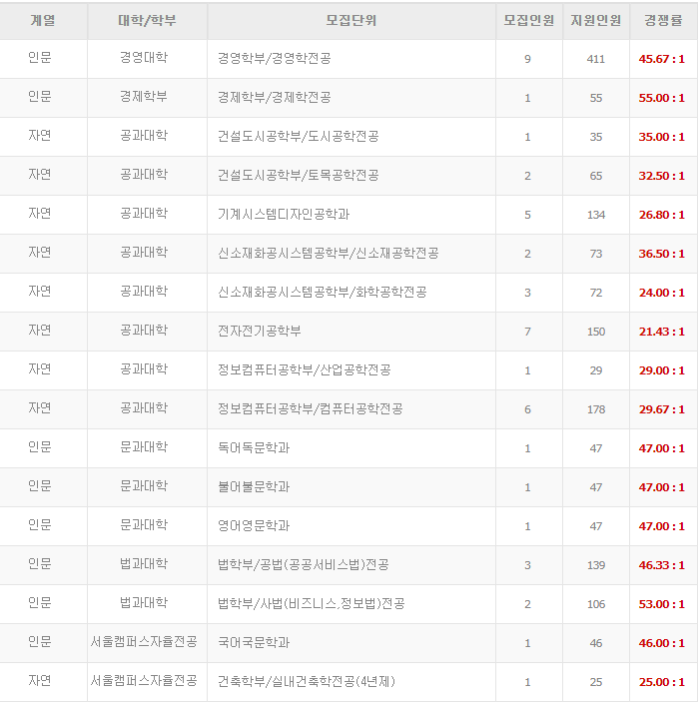Click the 지원인원 column header
698x706 pixels.
click(x=596, y=21)
